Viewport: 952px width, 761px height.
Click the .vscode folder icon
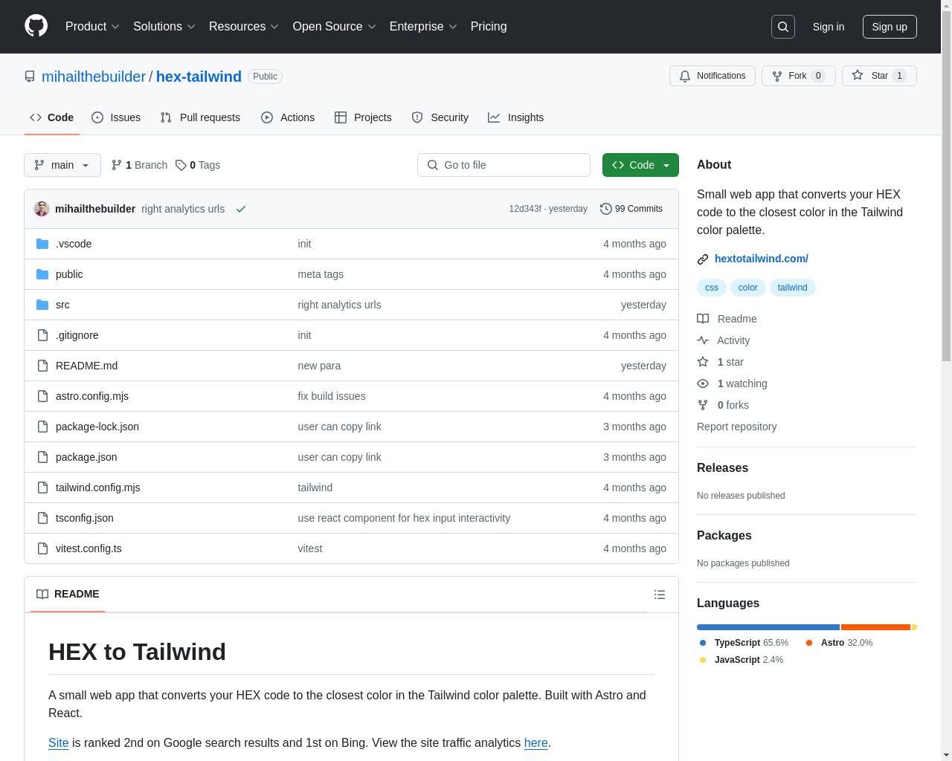(42, 244)
